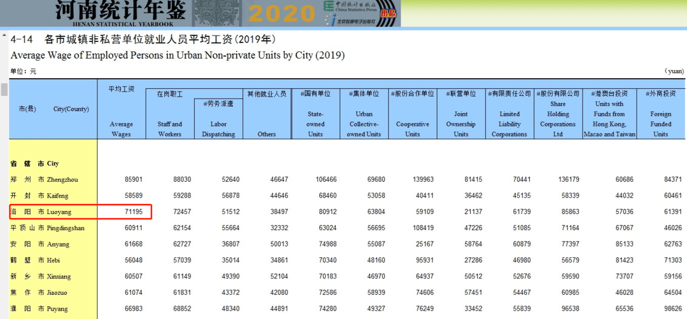Click Xinxiang others value 52104

[279, 276]
